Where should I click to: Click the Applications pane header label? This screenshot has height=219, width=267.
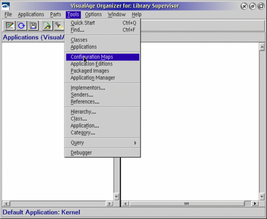(x=34, y=37)
